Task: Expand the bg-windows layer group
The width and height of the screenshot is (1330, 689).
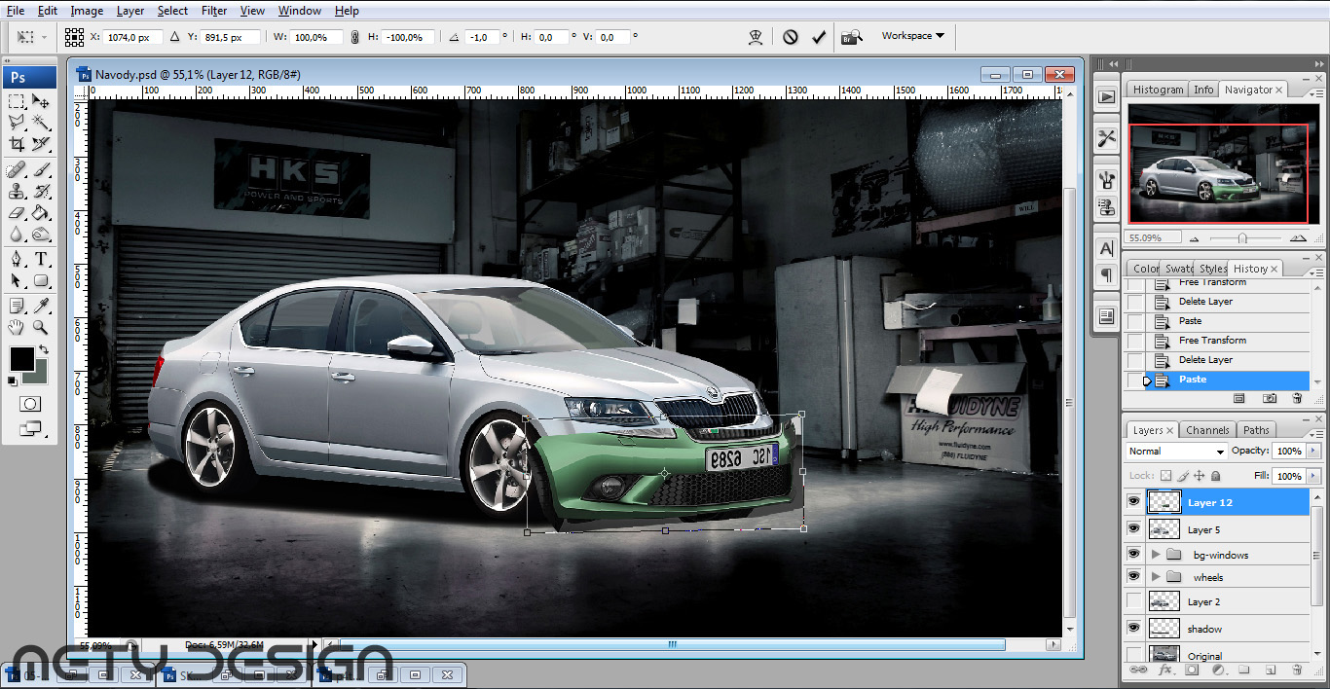Action: [x=1156, y=555]
